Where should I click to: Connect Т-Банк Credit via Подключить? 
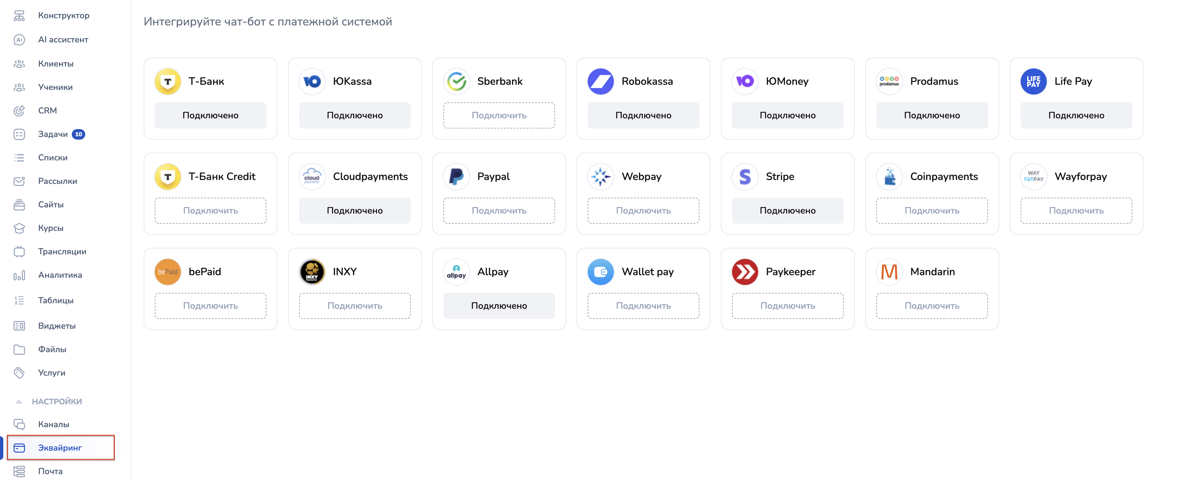(211, 211)
